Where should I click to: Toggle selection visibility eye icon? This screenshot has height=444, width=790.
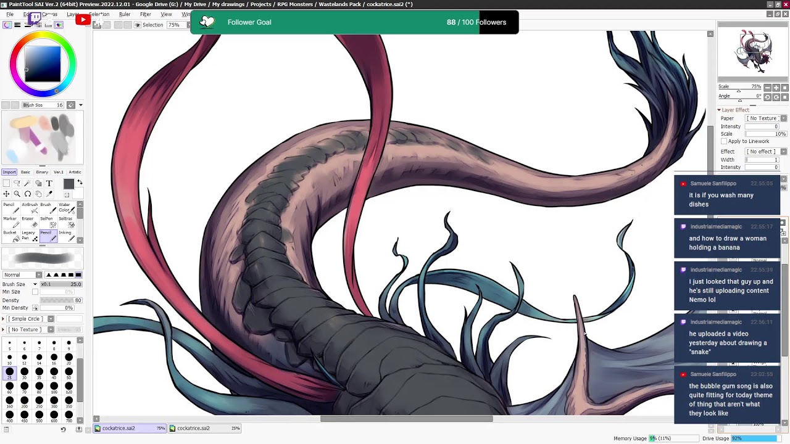[137, 25]
